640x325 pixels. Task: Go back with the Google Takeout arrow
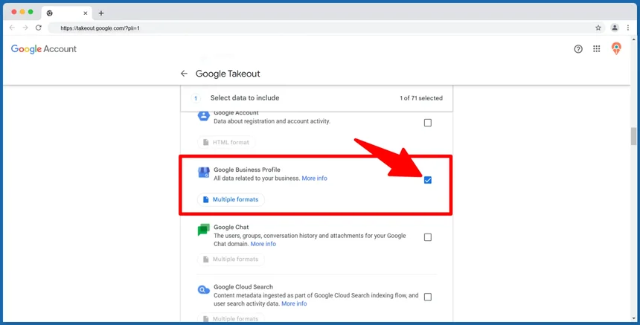(x=184, y=74)
